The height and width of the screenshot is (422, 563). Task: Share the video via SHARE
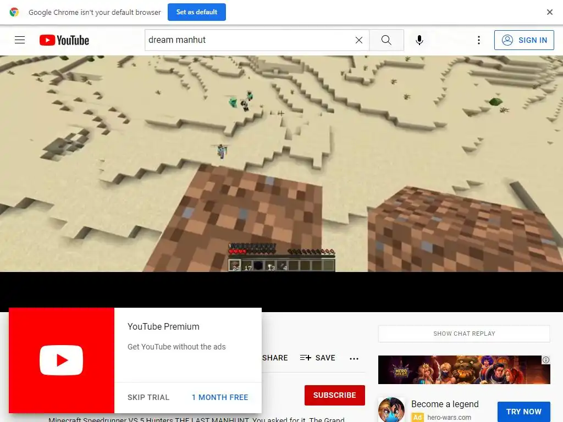(275, 358)
